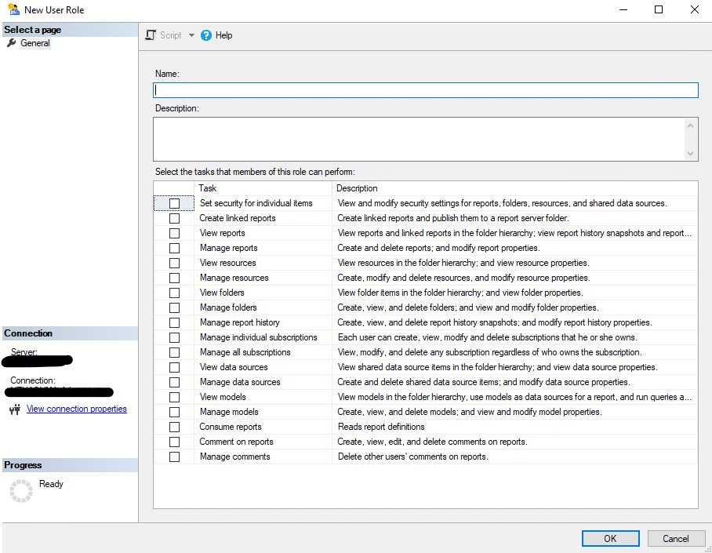712x553 pixels.
Task: Click the Progress Ready spinner icon
Action: coord(21,491)
